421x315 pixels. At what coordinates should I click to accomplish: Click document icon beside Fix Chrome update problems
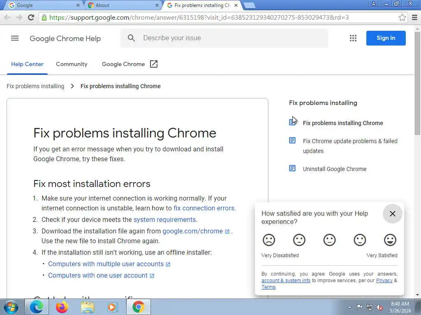pos(292,140)
